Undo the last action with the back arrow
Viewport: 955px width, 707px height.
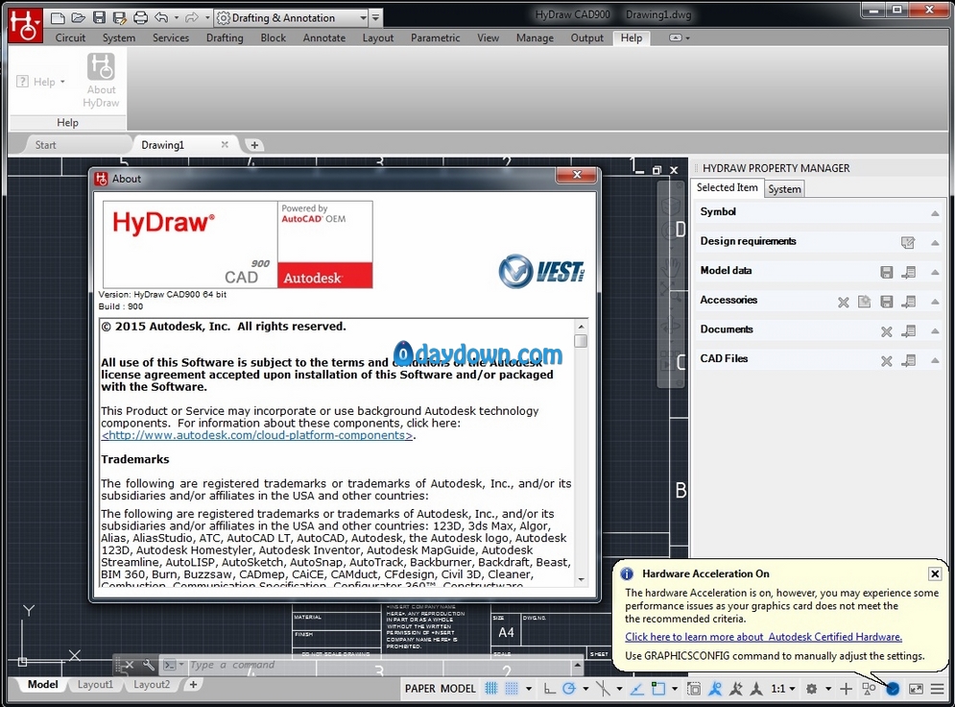pyautogui.click(x=161, y=17)
